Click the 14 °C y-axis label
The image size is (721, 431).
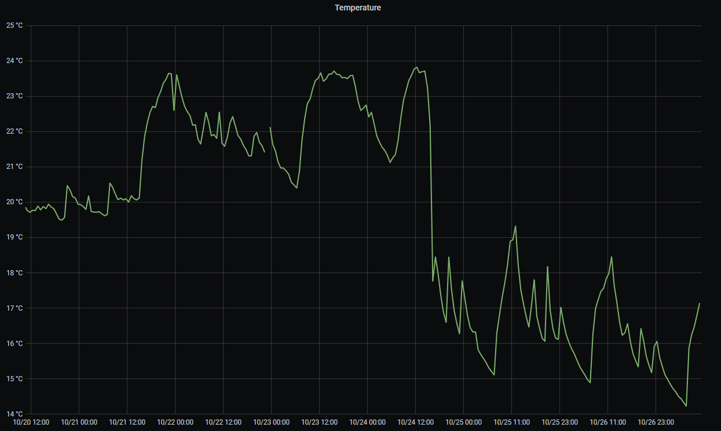(14, 414)
